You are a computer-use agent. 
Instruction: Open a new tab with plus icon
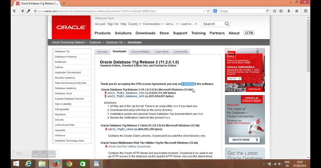pos(64,3)
